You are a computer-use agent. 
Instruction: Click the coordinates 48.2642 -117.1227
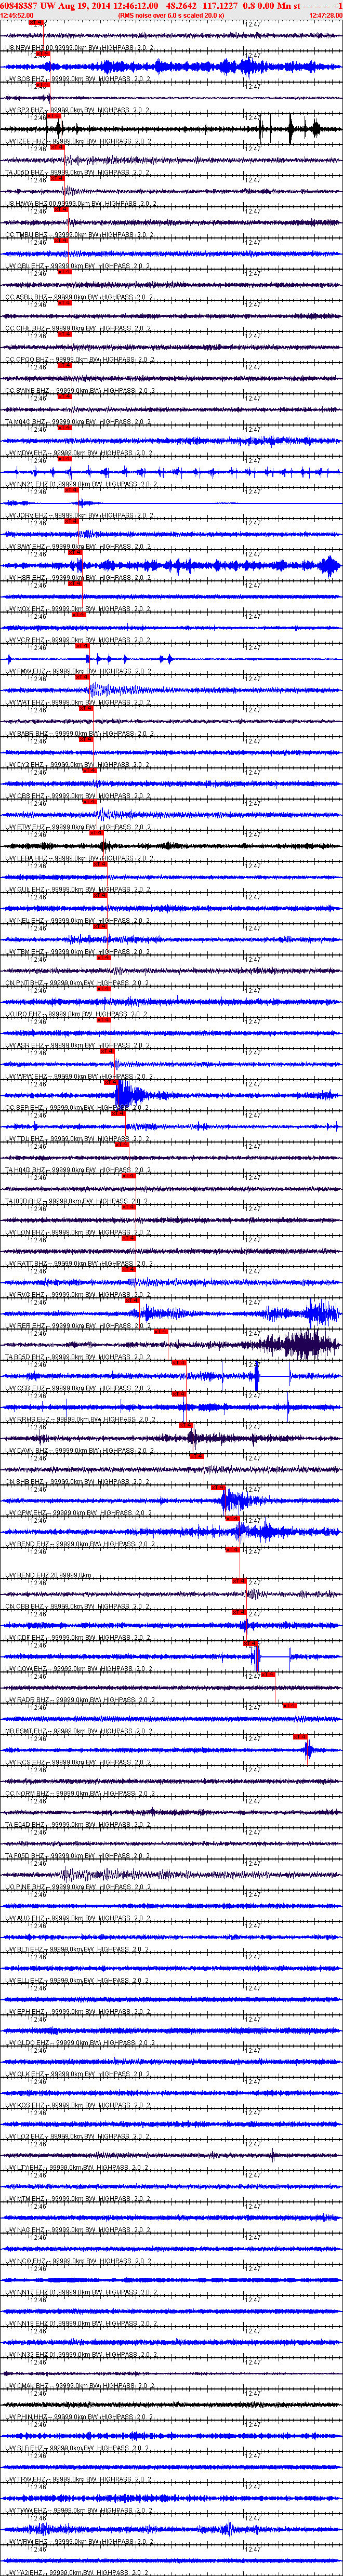pos(203,6)
